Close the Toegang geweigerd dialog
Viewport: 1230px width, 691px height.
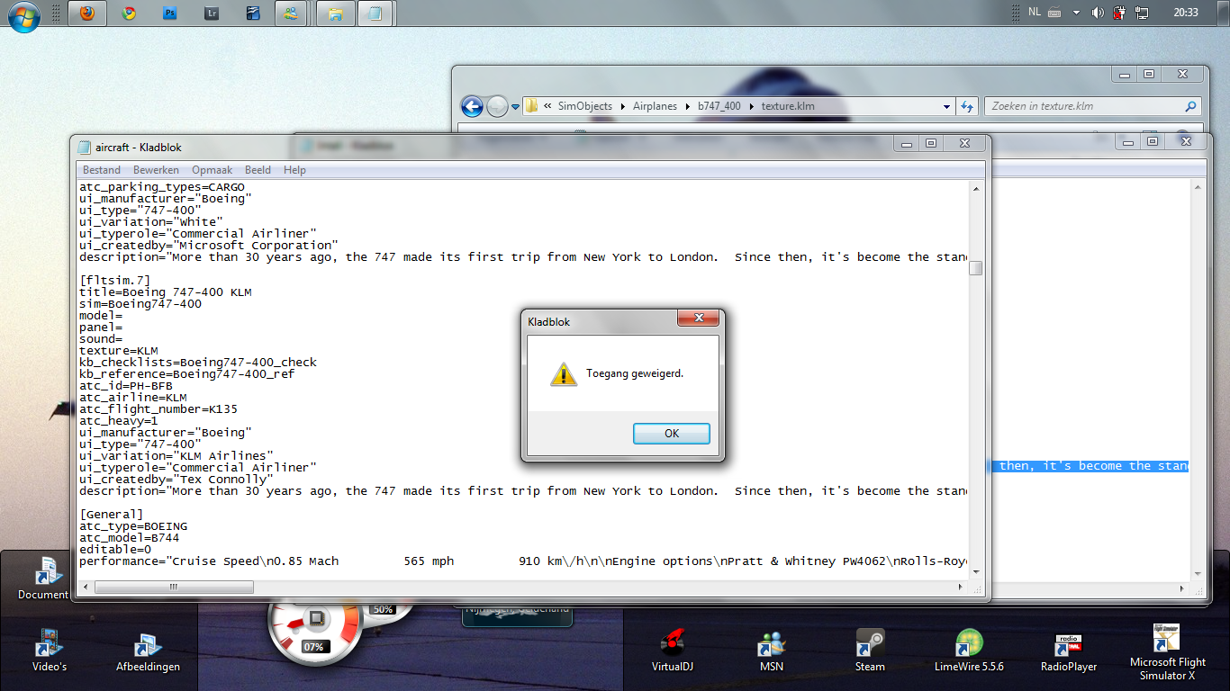pyautogui.click(x=698, y=319)
